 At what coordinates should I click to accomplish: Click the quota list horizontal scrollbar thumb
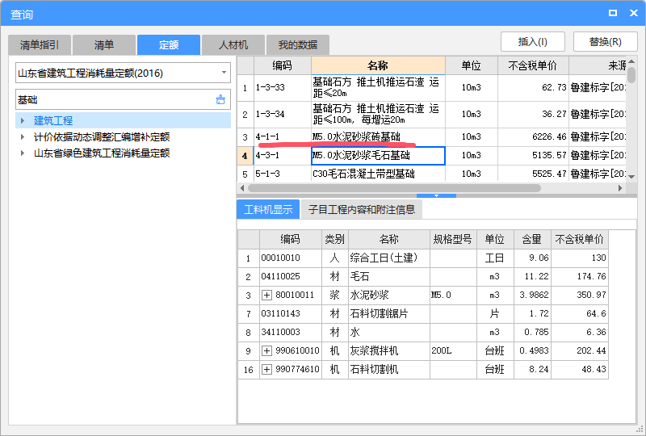394,188
